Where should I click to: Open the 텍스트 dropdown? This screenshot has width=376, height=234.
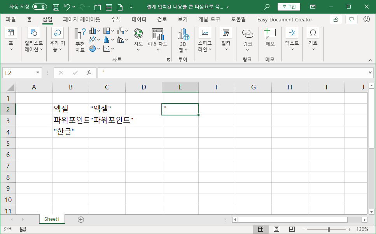(x=292, y=39)
